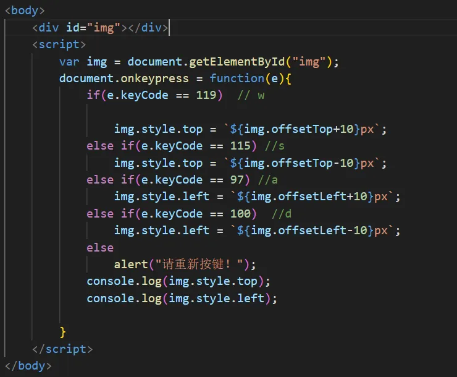This screenshot has width=457, height=377.
Task: Click the keyCode == 115 condition
Action: pos(172,146)
